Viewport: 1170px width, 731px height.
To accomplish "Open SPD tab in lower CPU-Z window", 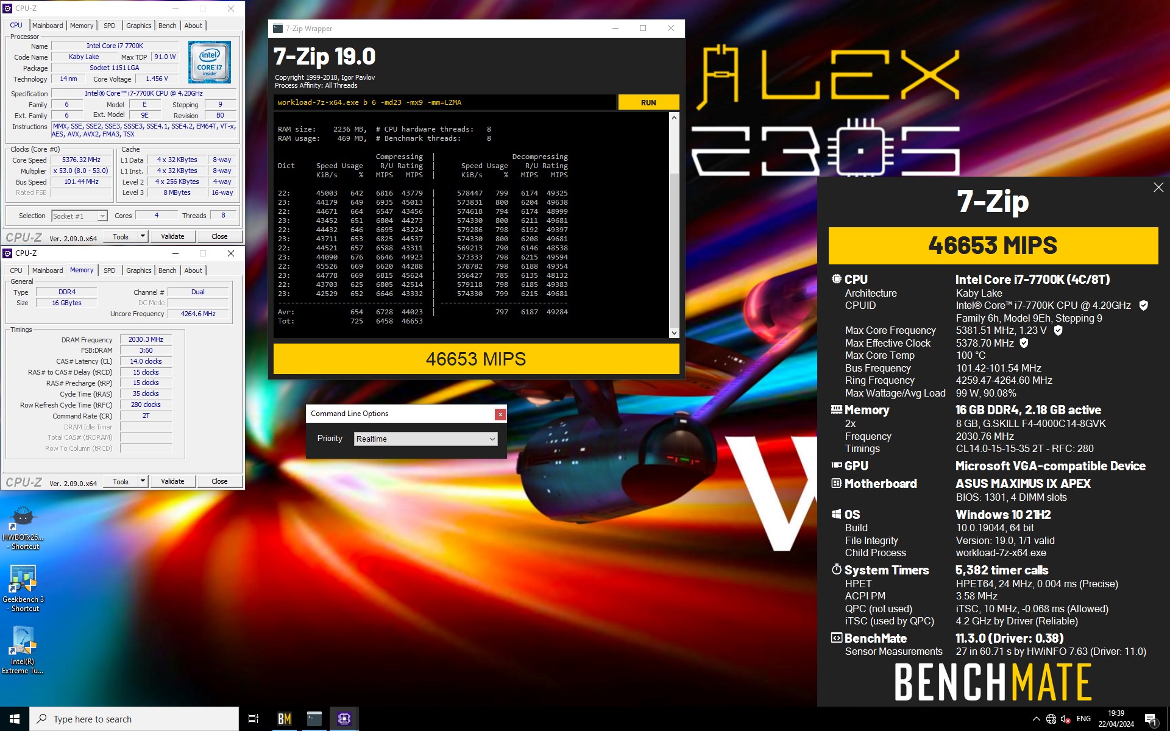I will tap(110, 270).
